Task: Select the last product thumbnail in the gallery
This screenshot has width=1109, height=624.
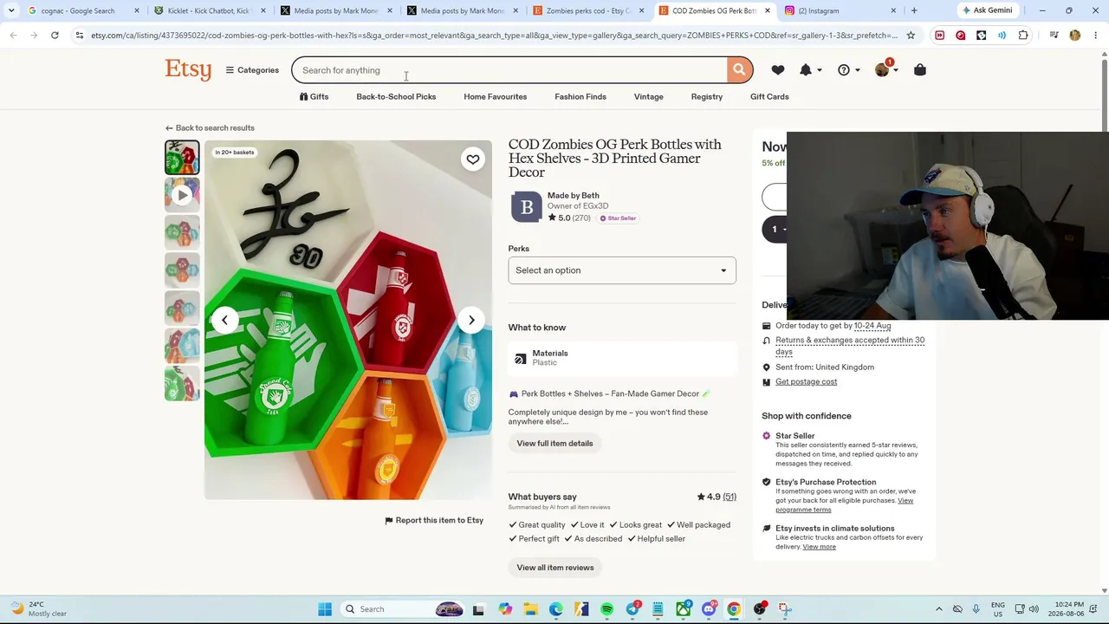Action: pos(182,383)
